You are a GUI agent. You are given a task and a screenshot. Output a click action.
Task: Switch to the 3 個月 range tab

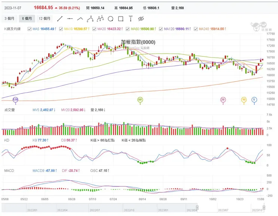tap(9, 18)
